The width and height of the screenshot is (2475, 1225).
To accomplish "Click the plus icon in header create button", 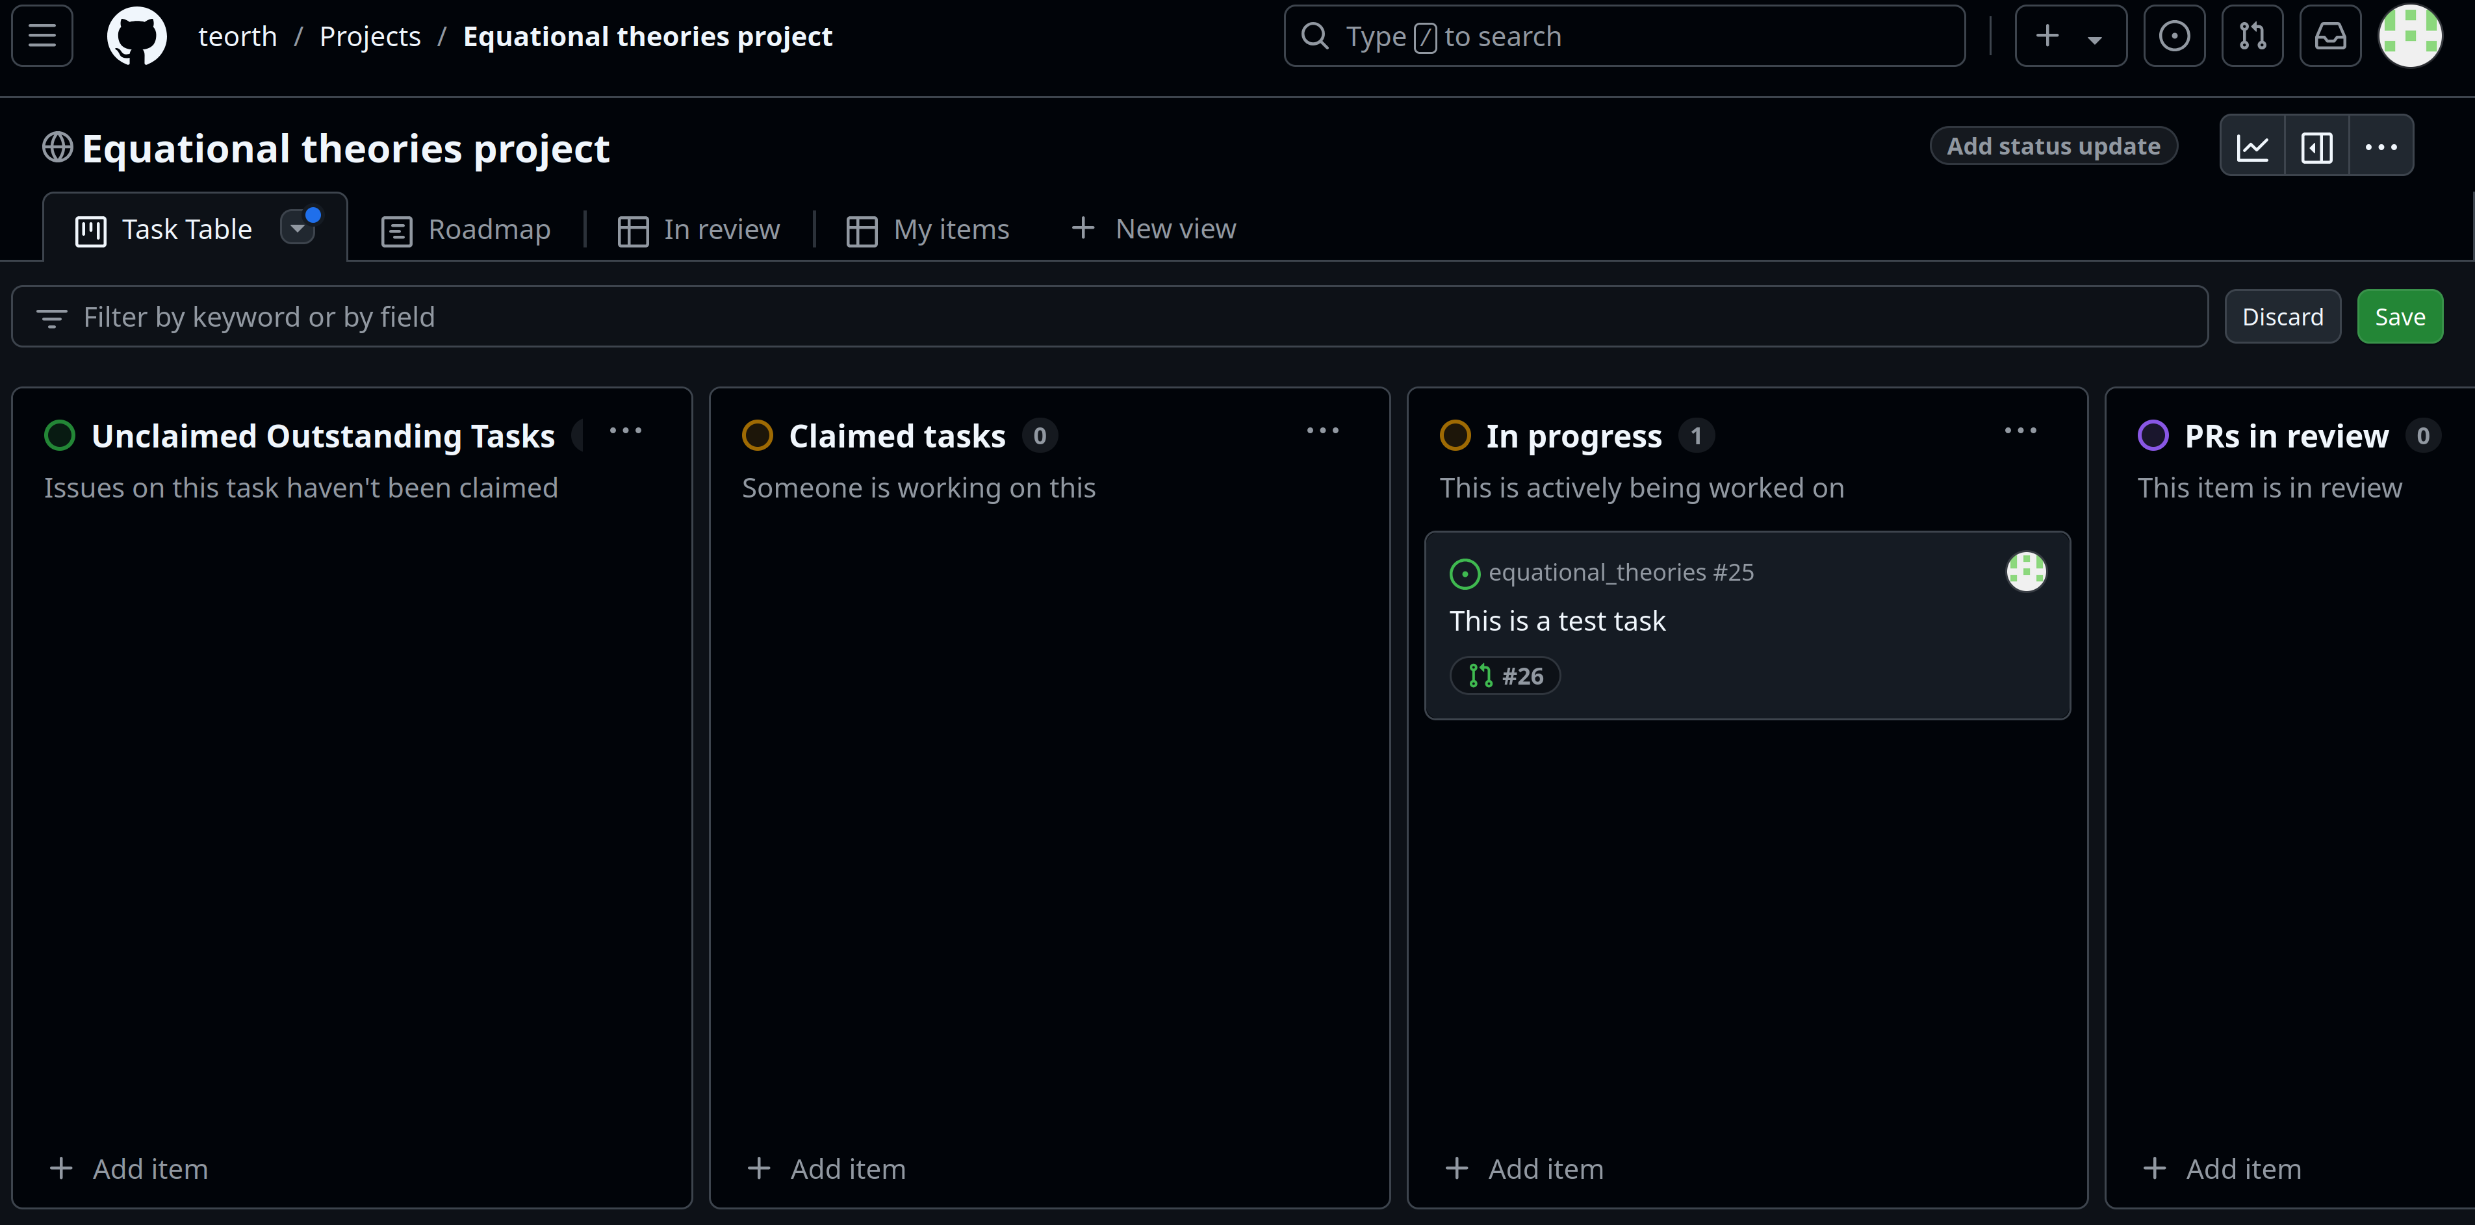I will (x=2047, y=36).
